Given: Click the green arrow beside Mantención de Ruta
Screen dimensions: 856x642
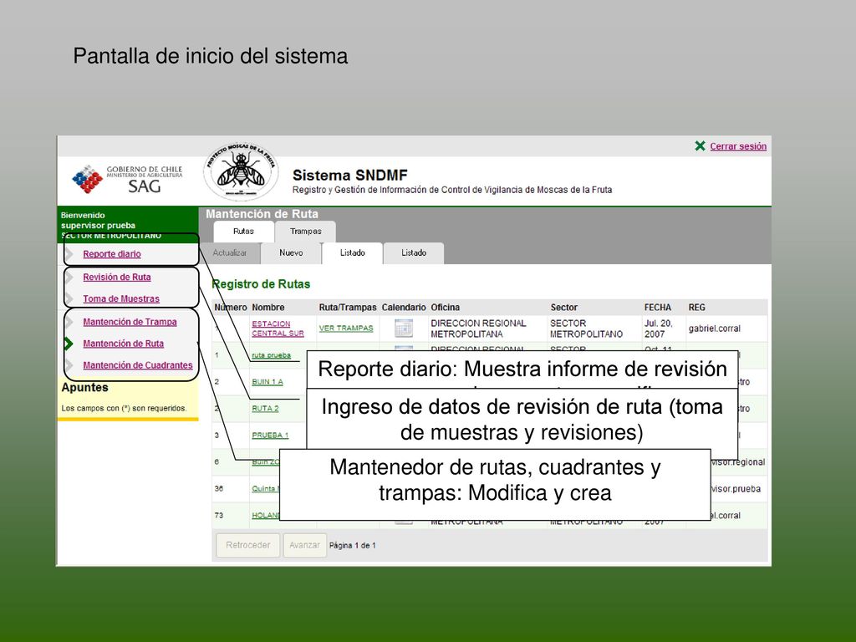Looking at the screenshot, I should (x=69, y=344).
